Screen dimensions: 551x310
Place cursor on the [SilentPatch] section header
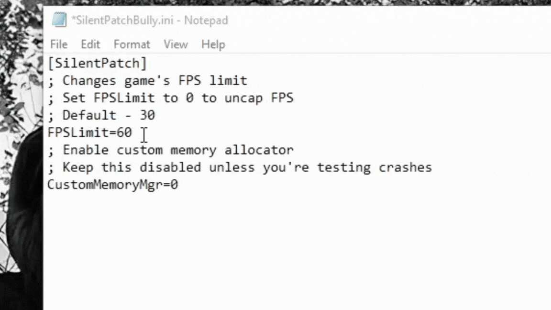(x=97, y=63)
